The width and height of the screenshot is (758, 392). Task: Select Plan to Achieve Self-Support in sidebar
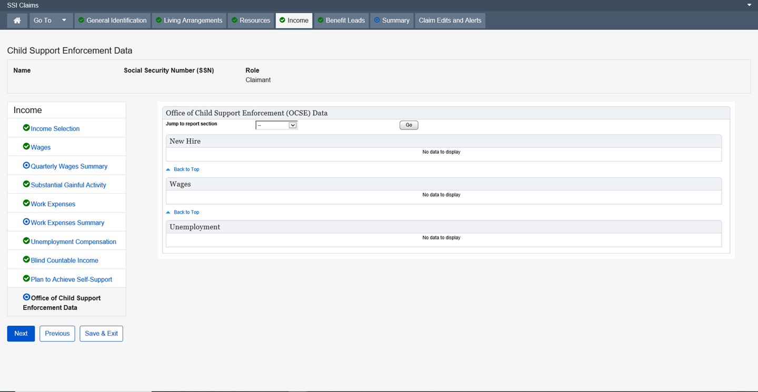coord(71,279)
